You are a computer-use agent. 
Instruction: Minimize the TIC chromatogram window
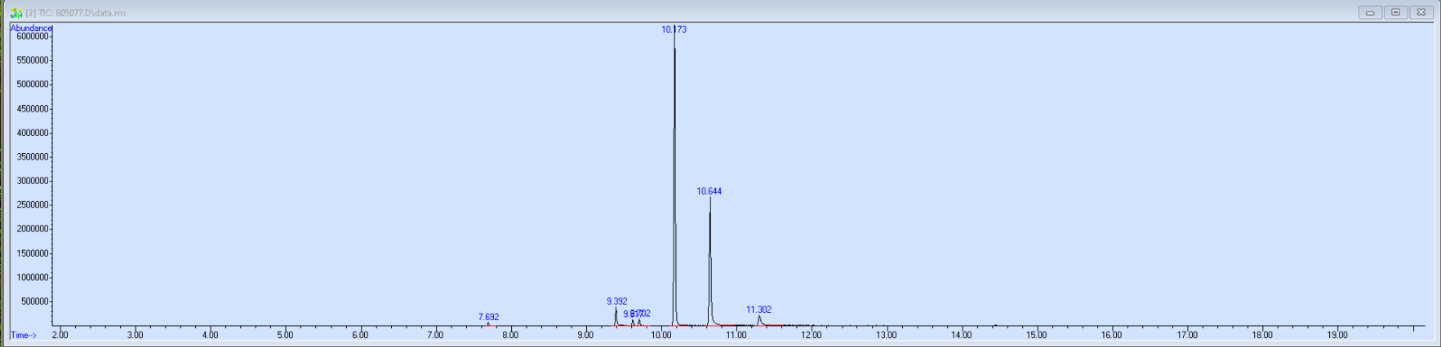[1370, 12]
